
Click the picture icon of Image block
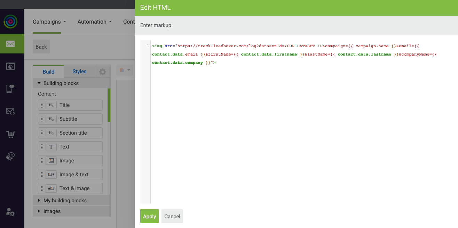point(51,161)
